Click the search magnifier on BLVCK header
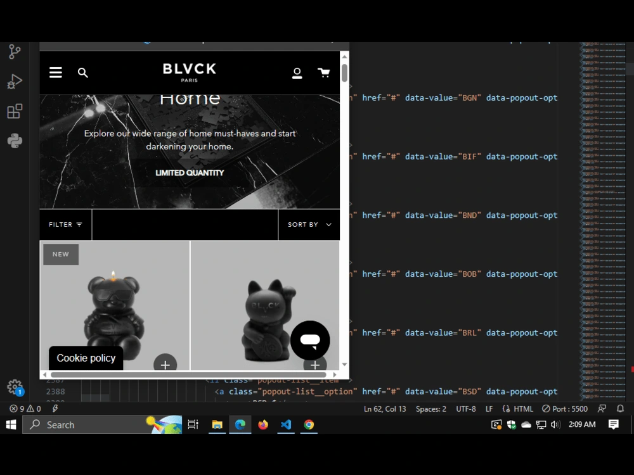Image resolution: width=634 pixels, height=475 pixels. (x=83, y=73)
